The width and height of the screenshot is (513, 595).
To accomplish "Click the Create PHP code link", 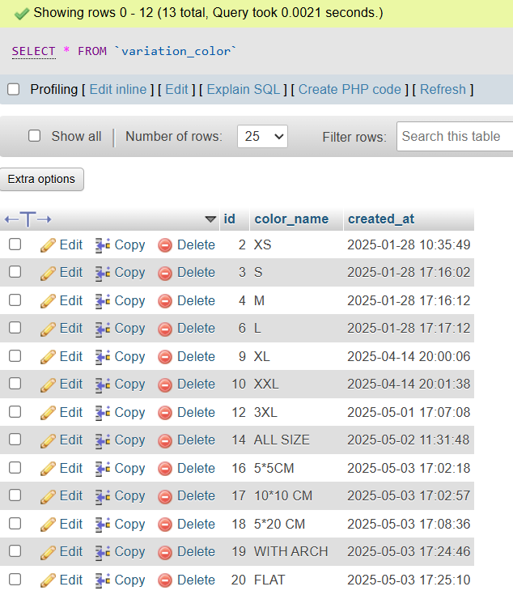I will coord(350,90).
